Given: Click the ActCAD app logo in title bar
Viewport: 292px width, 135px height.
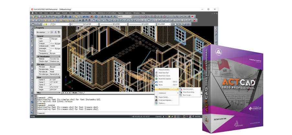Looking at the screenshot, I should [x=32, y=9].
